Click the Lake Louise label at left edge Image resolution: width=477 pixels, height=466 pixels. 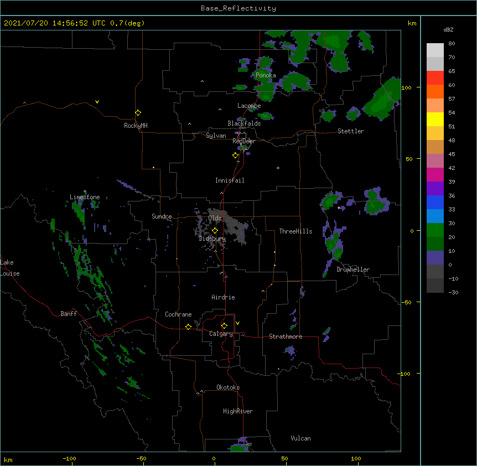pyautogui.click(x=10, y=268)
